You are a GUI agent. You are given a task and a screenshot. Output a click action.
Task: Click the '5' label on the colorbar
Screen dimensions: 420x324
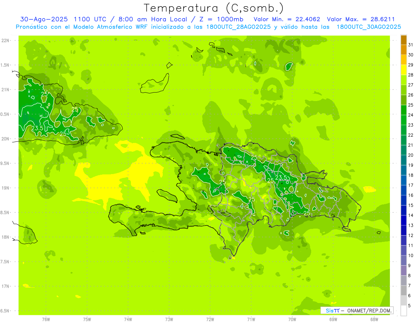(409, 306)
